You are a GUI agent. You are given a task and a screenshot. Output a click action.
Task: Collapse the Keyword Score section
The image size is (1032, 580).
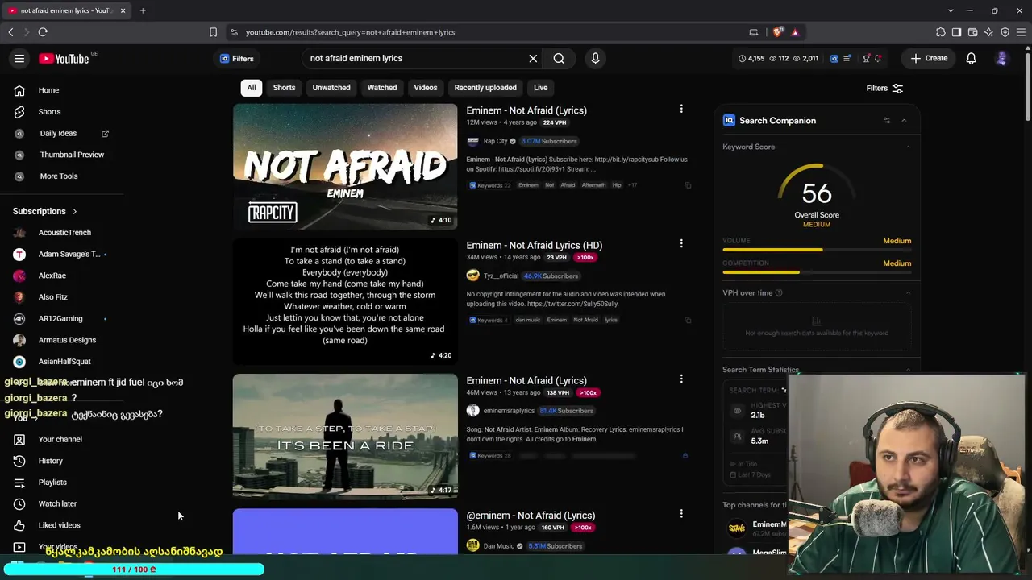[x=908, y=147]
